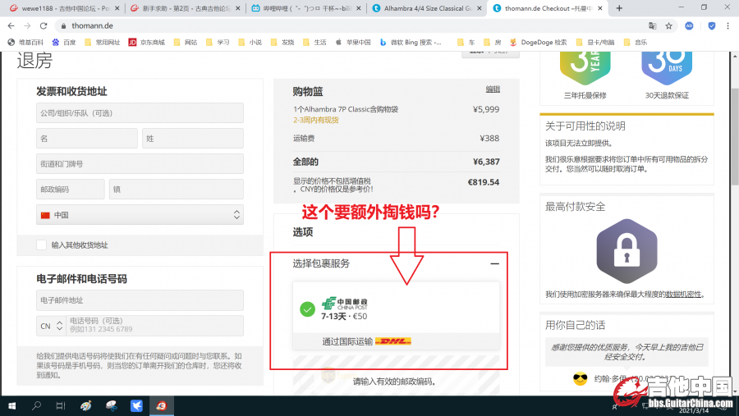Screen dimensions: 739x416
Task: Open the Windows Start menu
Action: 11,405
